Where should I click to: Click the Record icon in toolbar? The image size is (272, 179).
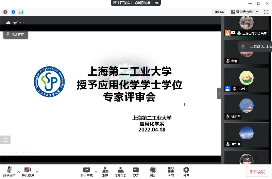(x=153, y=170)
